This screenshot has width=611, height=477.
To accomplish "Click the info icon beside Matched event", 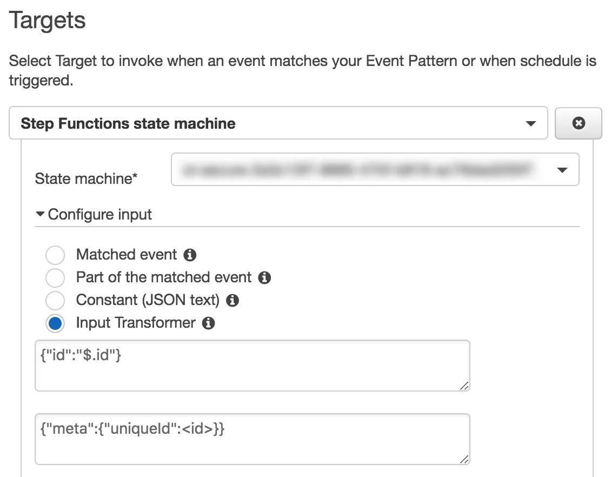I will (x=190, y=255).
